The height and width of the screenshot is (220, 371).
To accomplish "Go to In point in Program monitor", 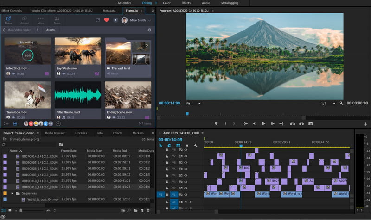I will [246, 124].
